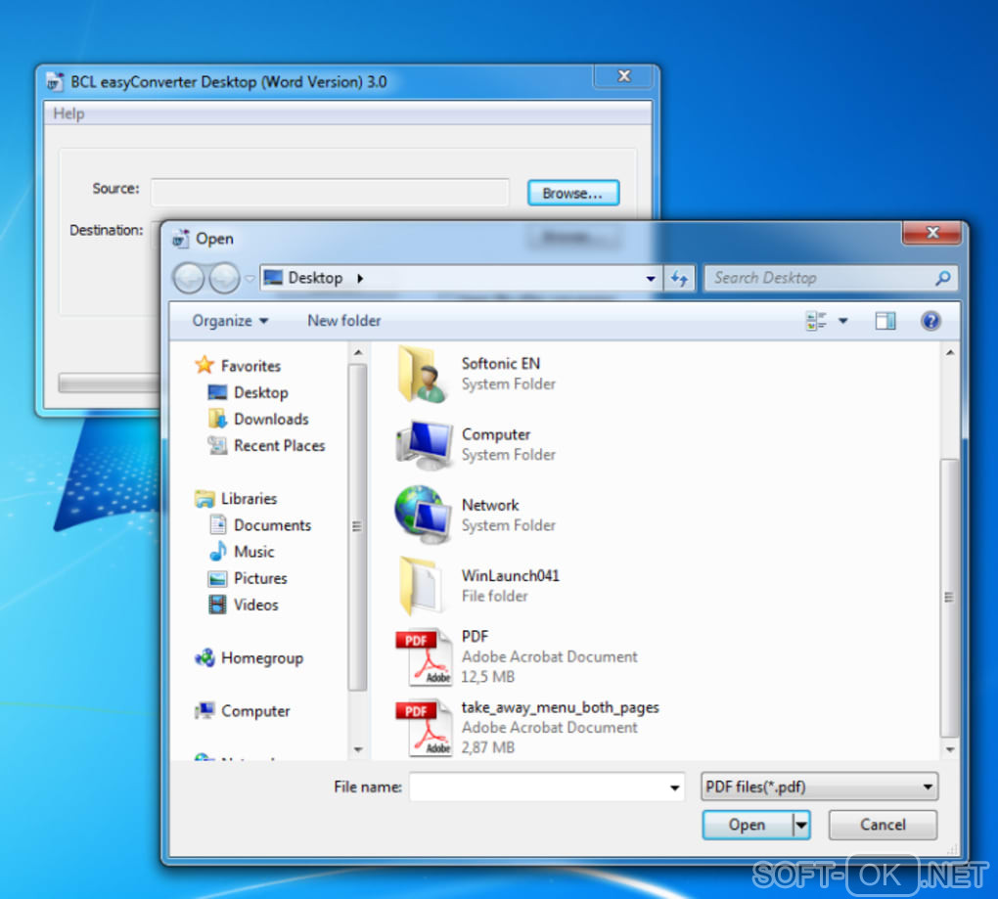Expand the Open button split arrow
This screenshot has width=998, height=899.
click(x=801, y=826)
